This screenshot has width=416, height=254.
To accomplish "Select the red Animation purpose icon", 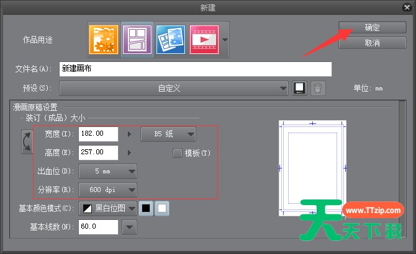I will click(204, 40).
